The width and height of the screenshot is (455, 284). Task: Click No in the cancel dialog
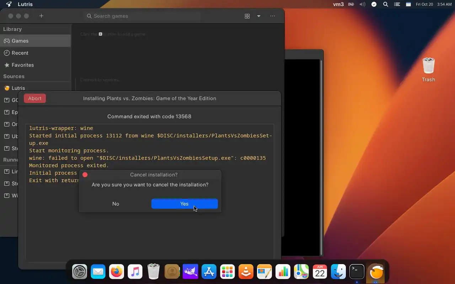(116, 204)
